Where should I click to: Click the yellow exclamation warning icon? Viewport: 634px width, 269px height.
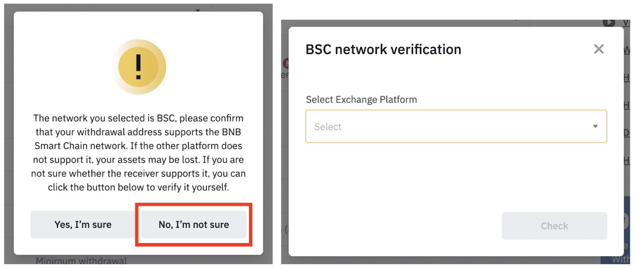[x=138, y=67]
